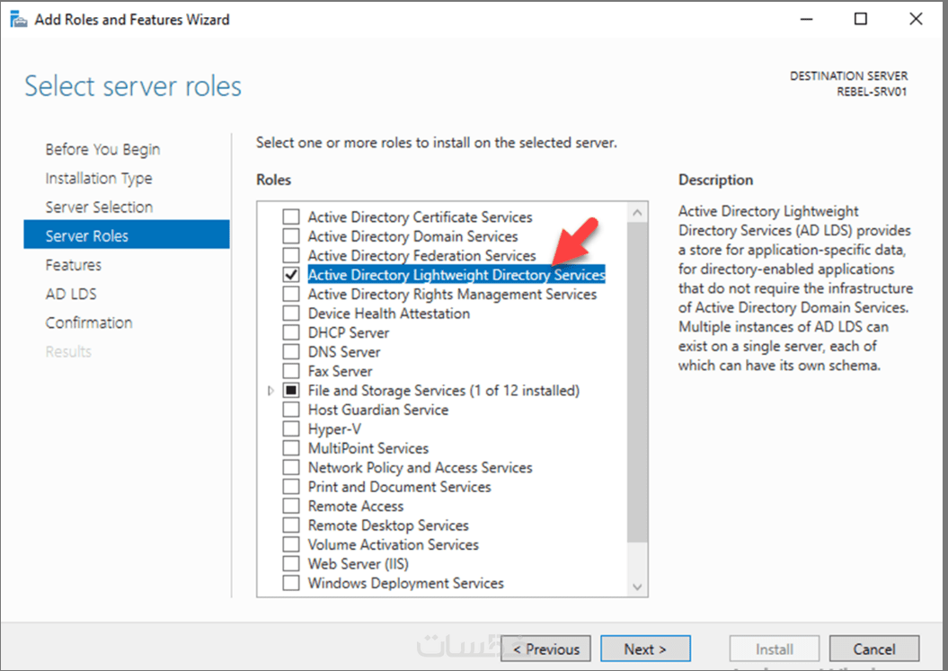This screenshot has width=948, height=671.
Task: Select the Hyper-V role label
Action: (x=334, y=429)
